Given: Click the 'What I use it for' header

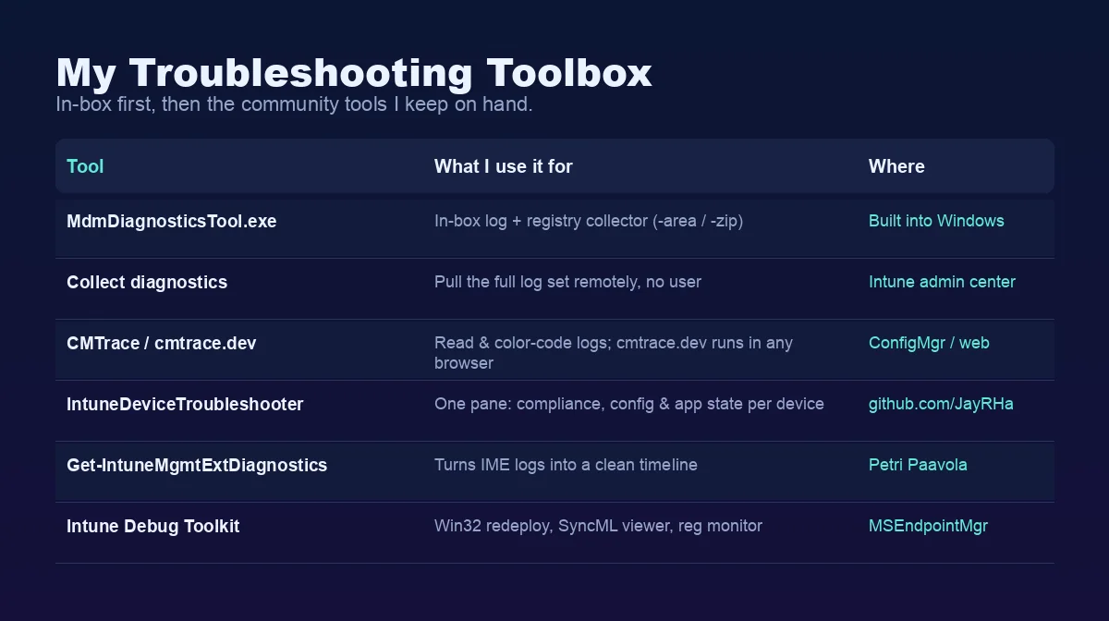Looking at the screenshot, I should tap(504, 166).
